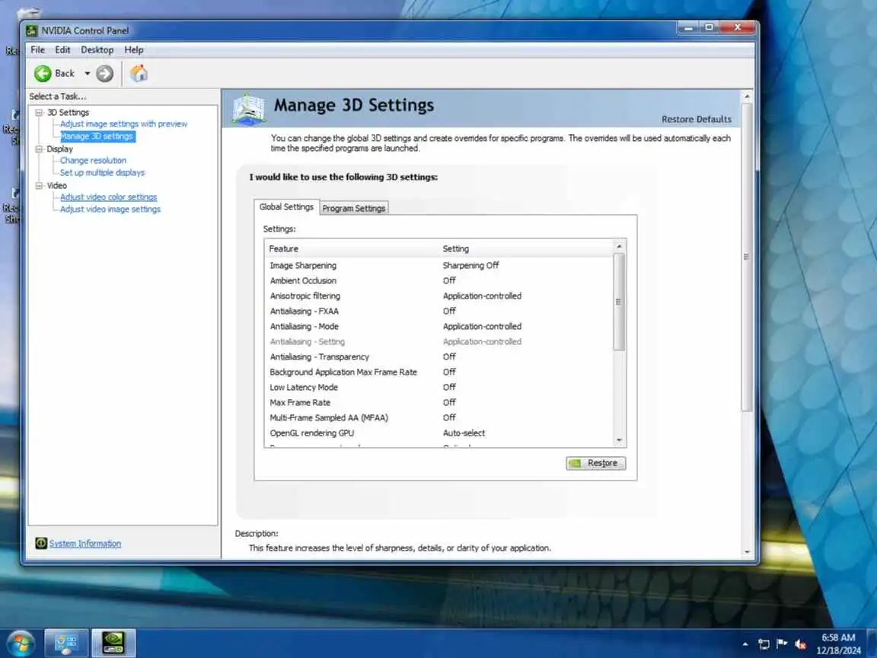Viewport: 877px width, 658px height.
Task: Select the Antialiasing - FXAA row
Action: (439, 311)
